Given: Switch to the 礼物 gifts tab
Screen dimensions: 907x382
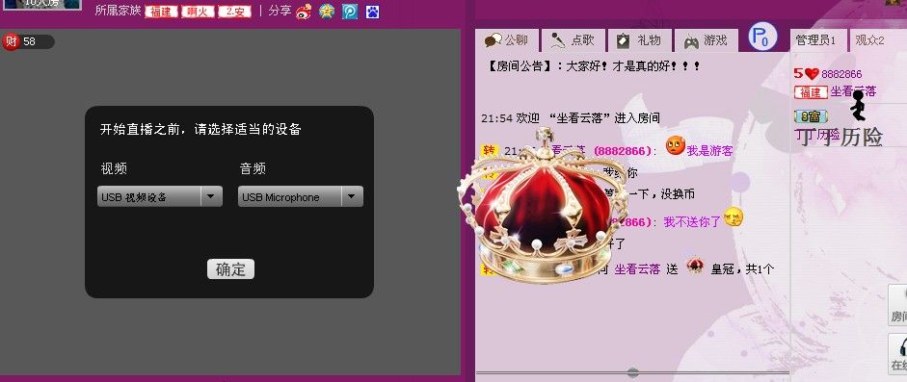Looking at the screenshot, I should (x=639, y=40).
